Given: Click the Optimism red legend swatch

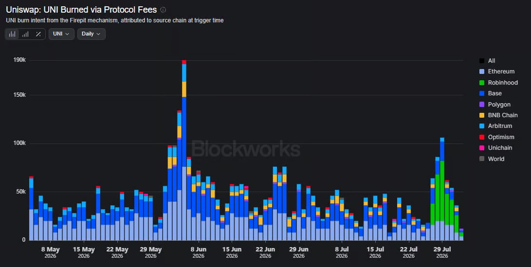Looking at the screenshot, I should [482, 137].
